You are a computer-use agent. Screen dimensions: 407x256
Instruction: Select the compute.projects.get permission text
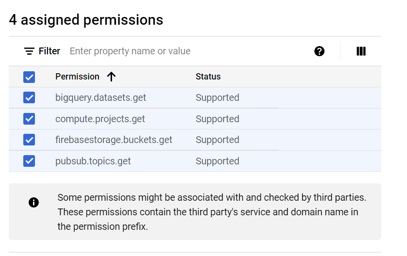pyautogui.click(x=100, y=119)
